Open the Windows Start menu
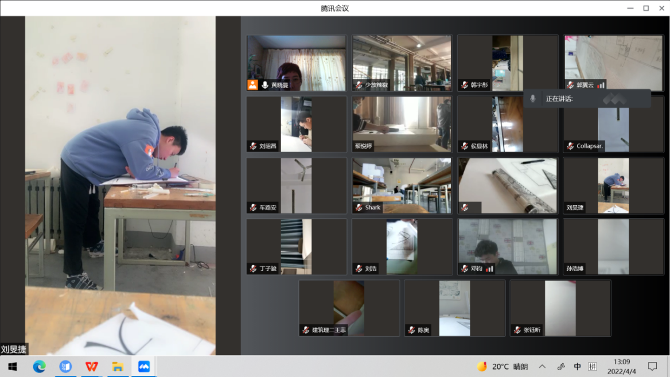The height and width of the screenshot is (377, 670). (13, 367)
